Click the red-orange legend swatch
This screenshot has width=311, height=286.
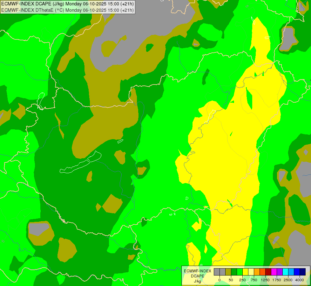(x=263, y=272)
